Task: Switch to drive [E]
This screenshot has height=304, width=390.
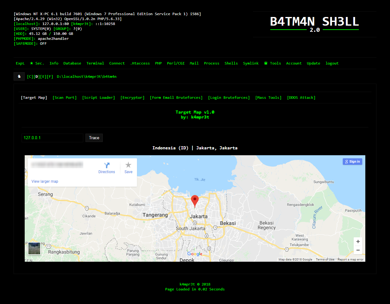Action: 44,77
